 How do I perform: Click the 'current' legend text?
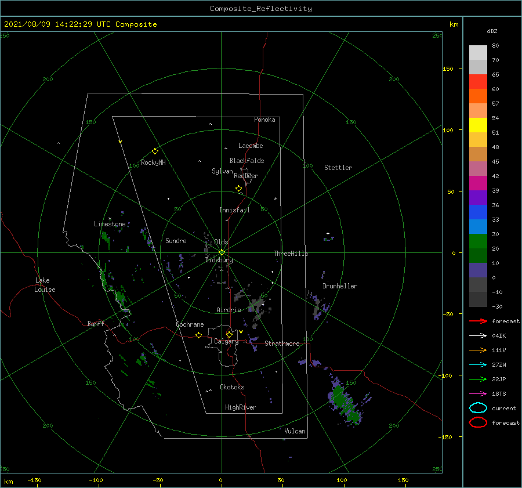tap(504, 409)
